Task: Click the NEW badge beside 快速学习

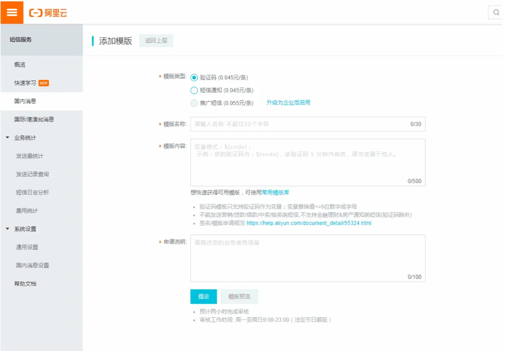Action: [44, 83]
